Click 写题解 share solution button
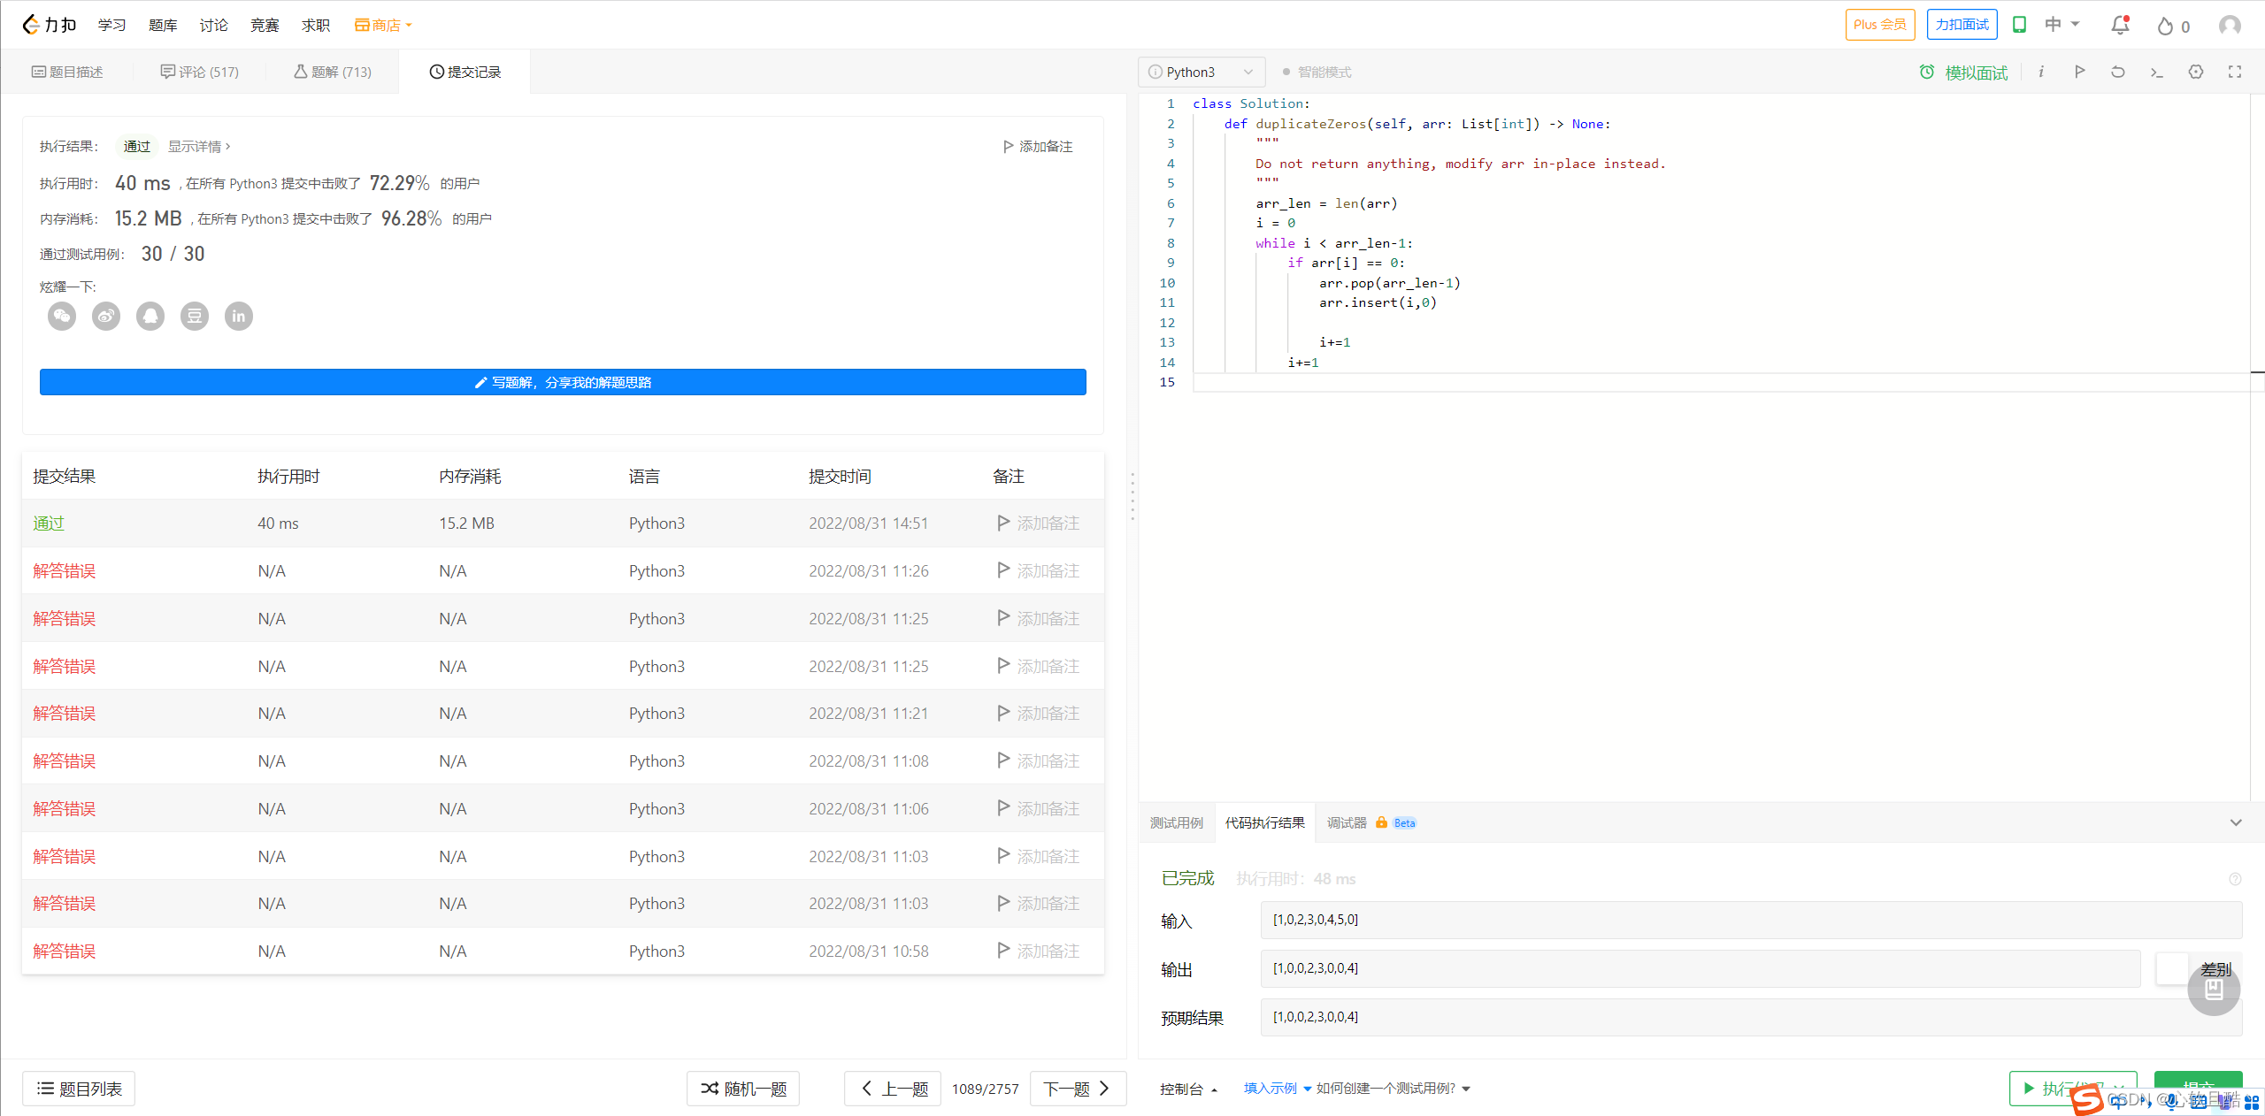2265x1116 pixels. coord(563,382)
